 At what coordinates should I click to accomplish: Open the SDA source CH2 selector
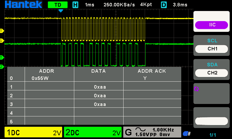[211, 73]
